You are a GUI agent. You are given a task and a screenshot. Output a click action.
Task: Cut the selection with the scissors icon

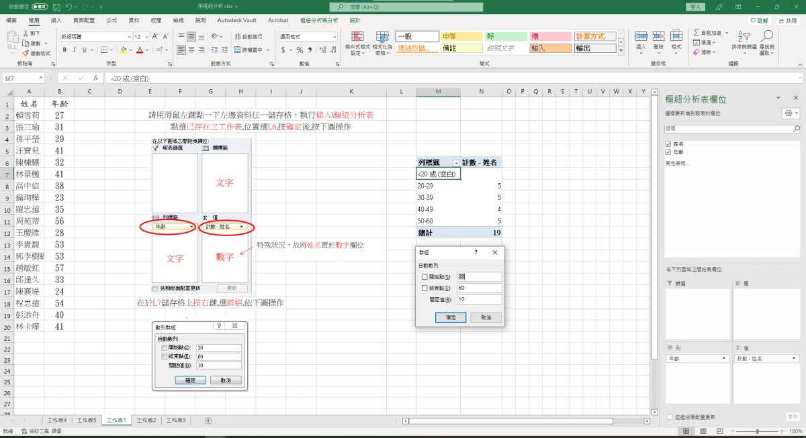pos(31,33)
